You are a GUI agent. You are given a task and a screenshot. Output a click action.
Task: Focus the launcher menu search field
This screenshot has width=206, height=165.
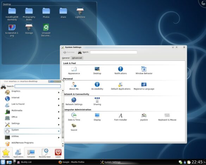pos(38,86)
